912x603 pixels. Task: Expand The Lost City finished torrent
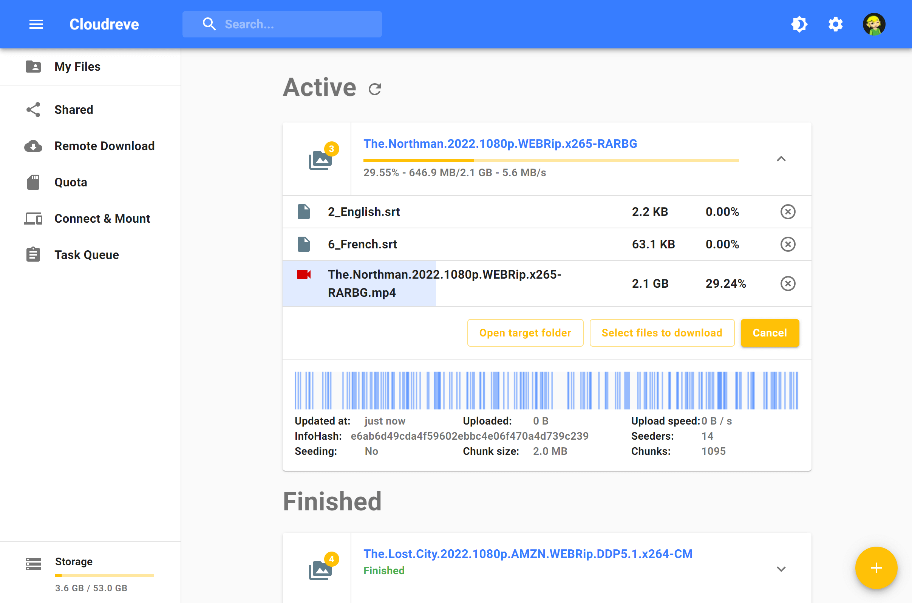pyautogui.click(x=782, y=568)
